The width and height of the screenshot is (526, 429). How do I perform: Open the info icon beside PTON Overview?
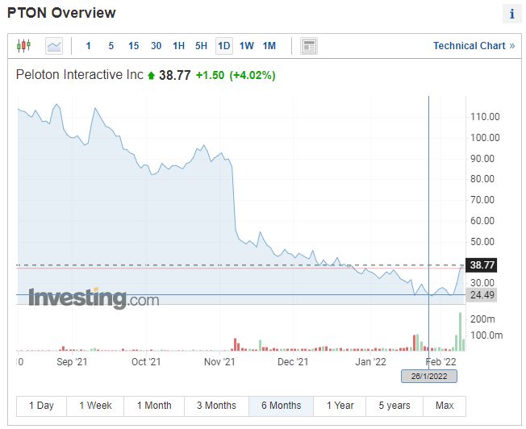pos(511,14)
